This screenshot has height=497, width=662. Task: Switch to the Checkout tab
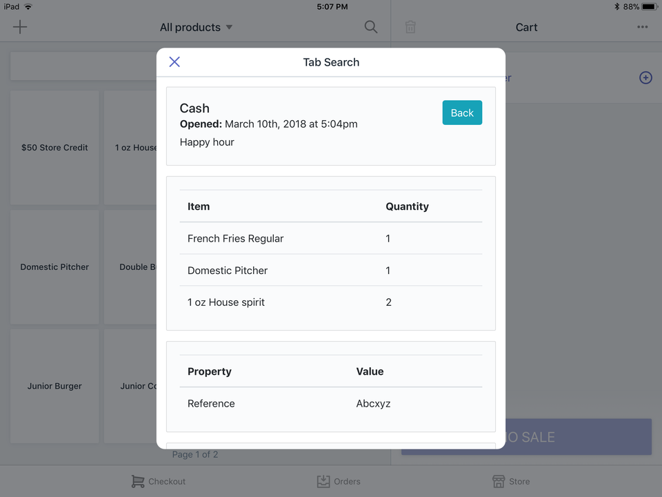(x=159, y=481)
